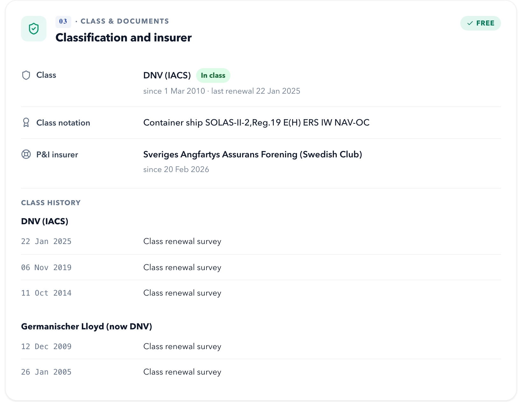522x402 pixels.
Task: Click the DNV (IACS) history group heading
Action: tap(45, 221)
